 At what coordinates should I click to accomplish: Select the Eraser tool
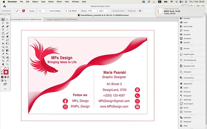click(7, 37)
